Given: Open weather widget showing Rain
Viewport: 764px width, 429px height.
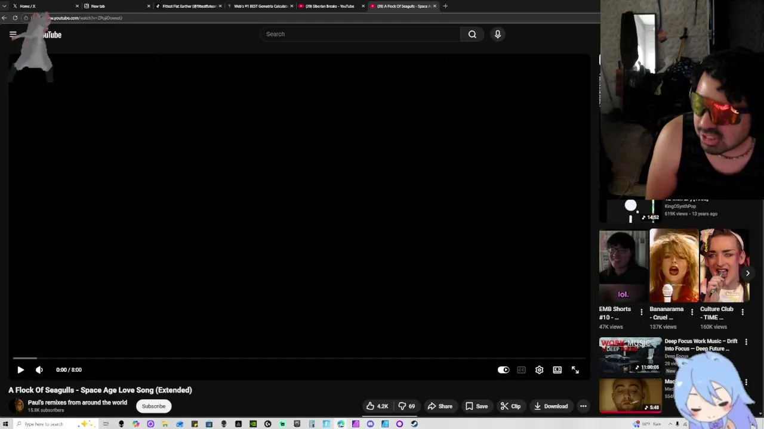Looking at the screenshot, I should click(x=648, y=424).
